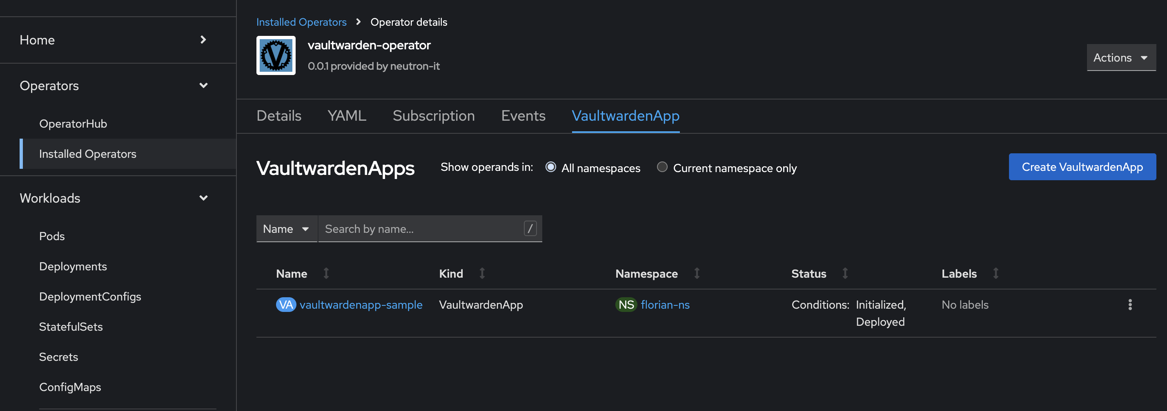Viewport: 1167px width, 411px height.
Task: Open DeploymentConfigs in sidebar
Action: (90, 296)
